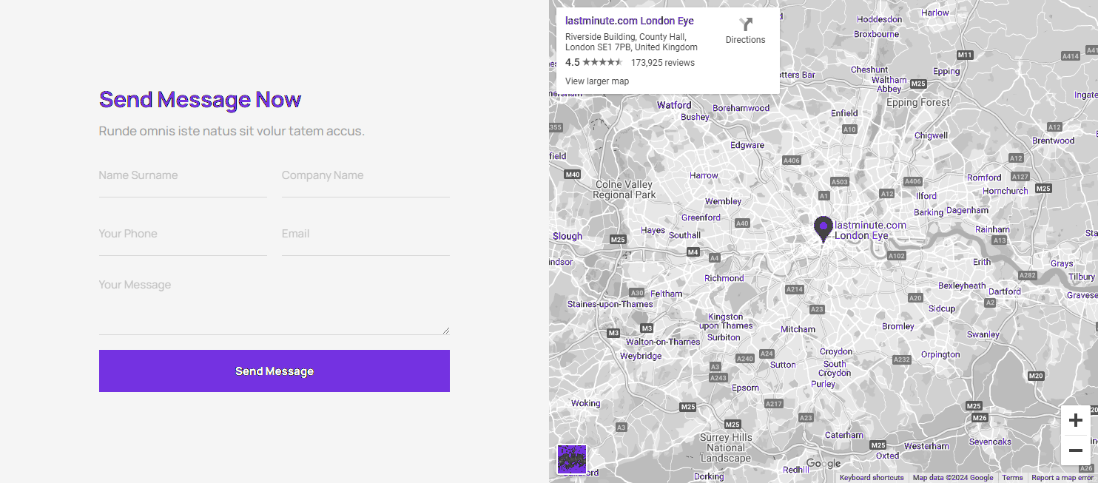
Task: Click the star rating in info card
Action: point(602,63)
